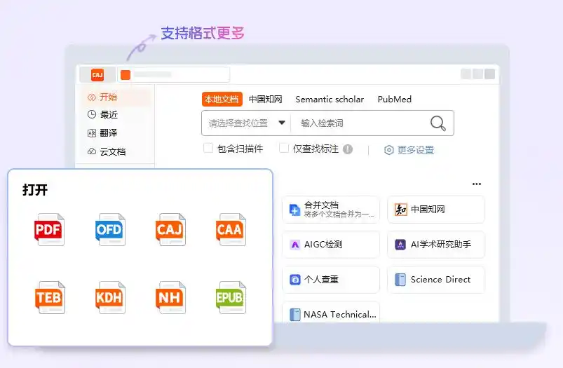Screen dimensions: 563x368
Task: Pick the CAA file format icon
Action: coord(231,229)
